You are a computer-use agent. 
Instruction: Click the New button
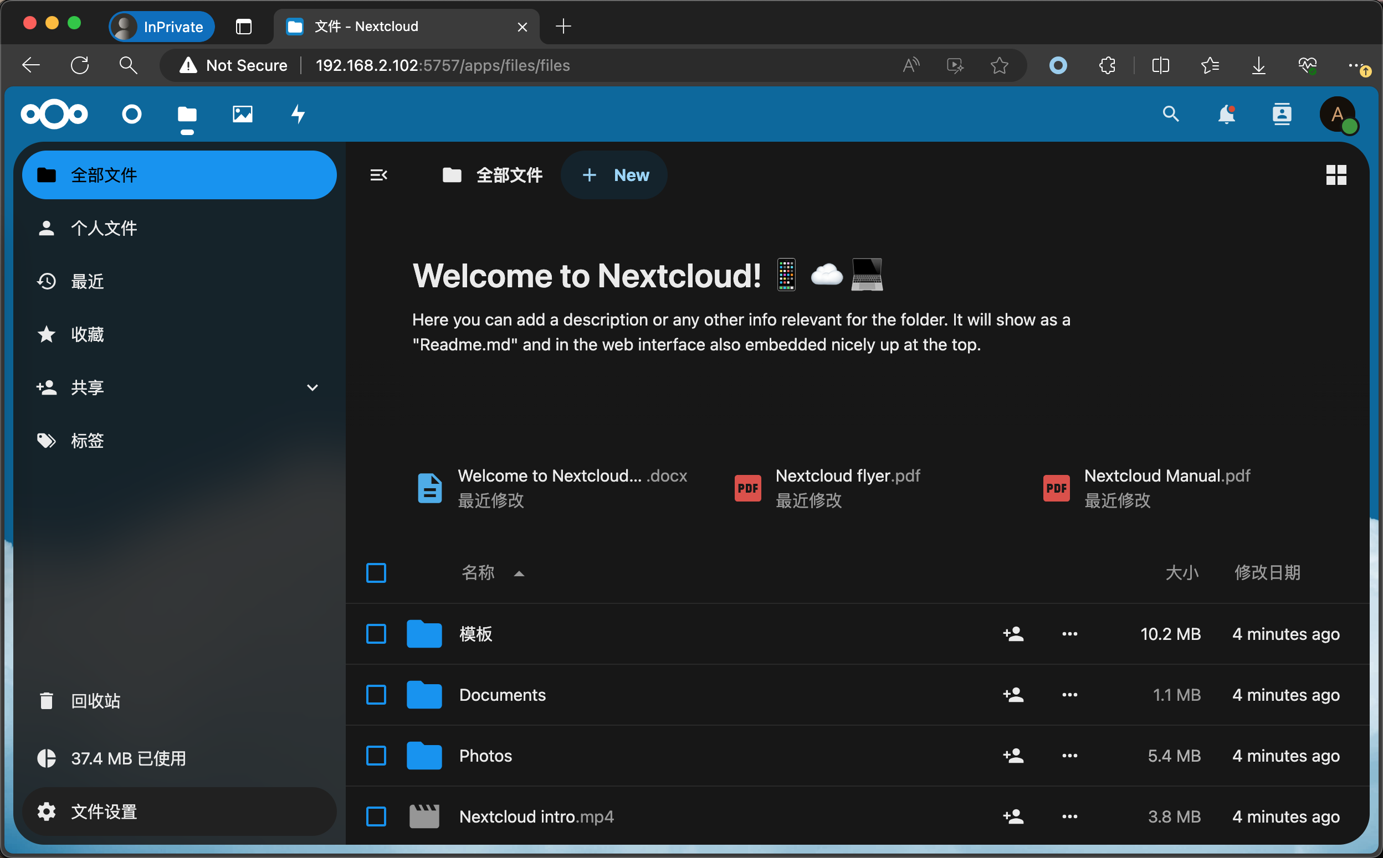pos(614,175)
